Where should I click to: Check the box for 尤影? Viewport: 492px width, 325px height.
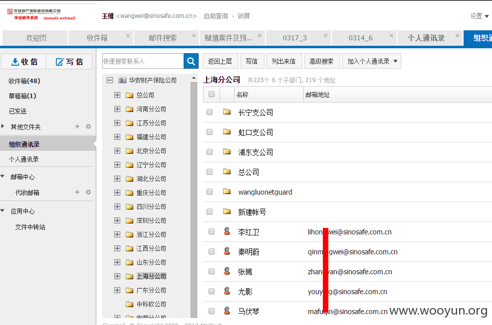pyautogui.click(x=212, y=291)
